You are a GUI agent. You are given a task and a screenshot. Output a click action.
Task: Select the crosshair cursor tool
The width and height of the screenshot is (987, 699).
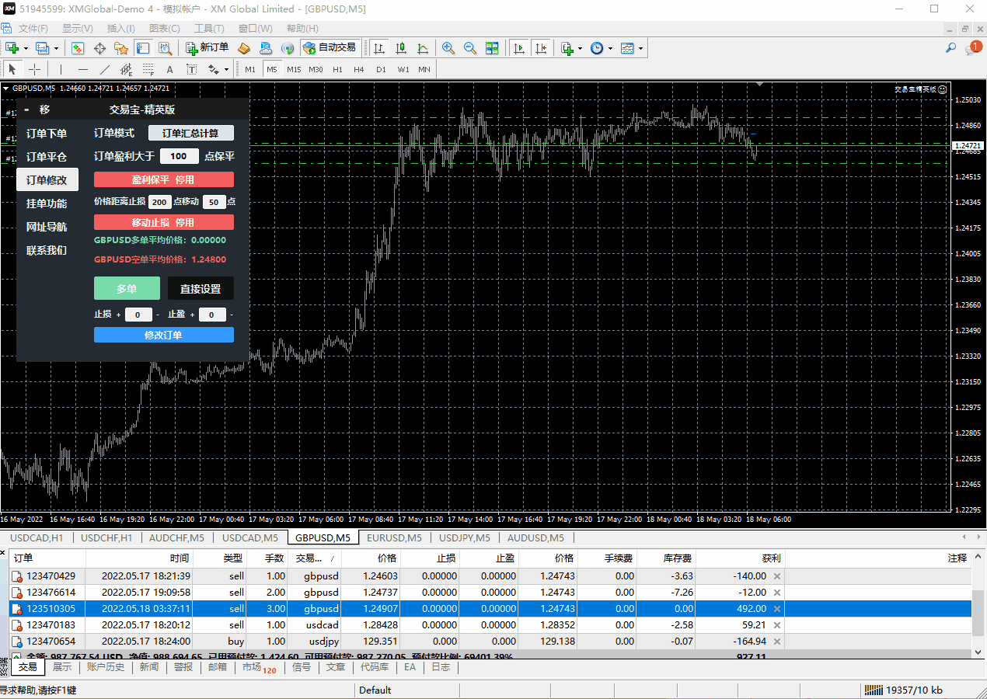34,69
